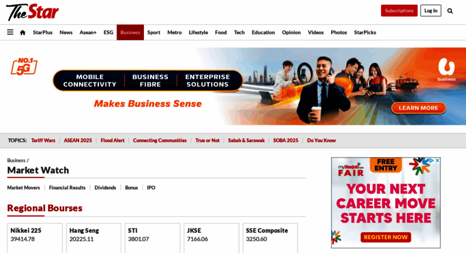Open the Sabah & Sarawak topic
The width and height of the screenshot is (466, 253).
[246, 141]
